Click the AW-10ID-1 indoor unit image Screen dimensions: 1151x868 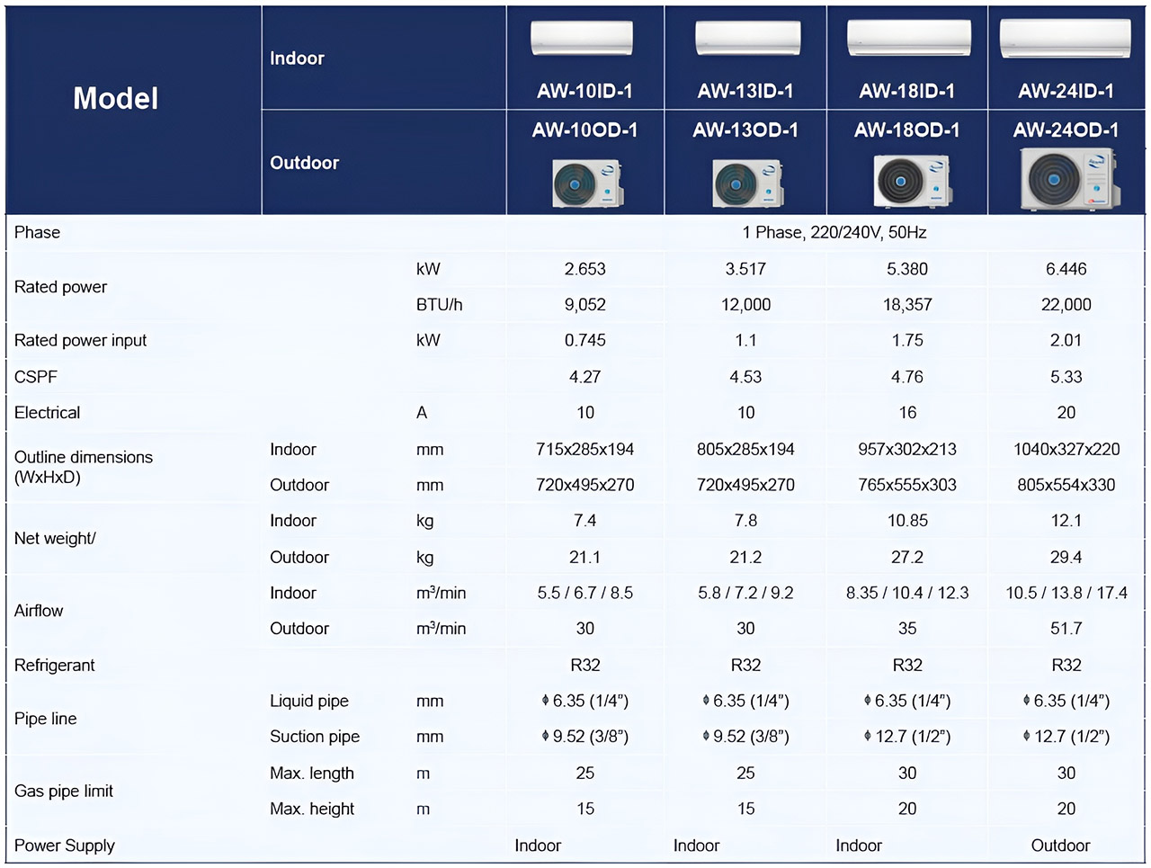582,40
